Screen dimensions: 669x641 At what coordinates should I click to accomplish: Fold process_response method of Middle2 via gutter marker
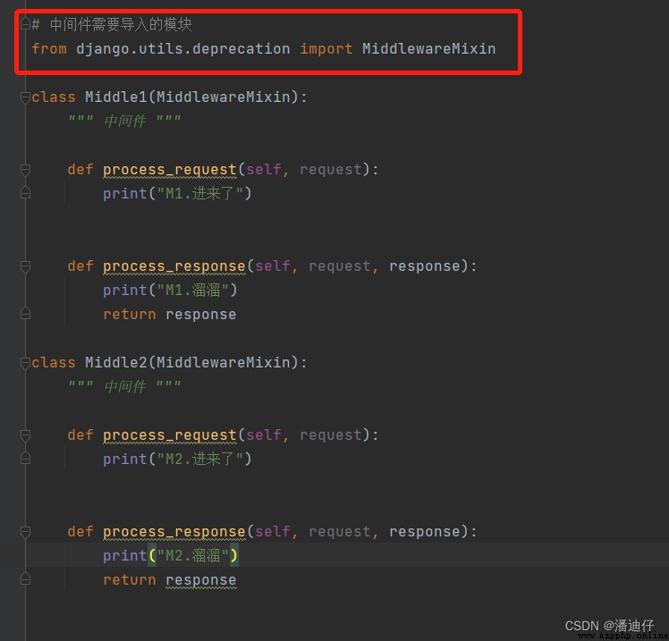[25, 531]
